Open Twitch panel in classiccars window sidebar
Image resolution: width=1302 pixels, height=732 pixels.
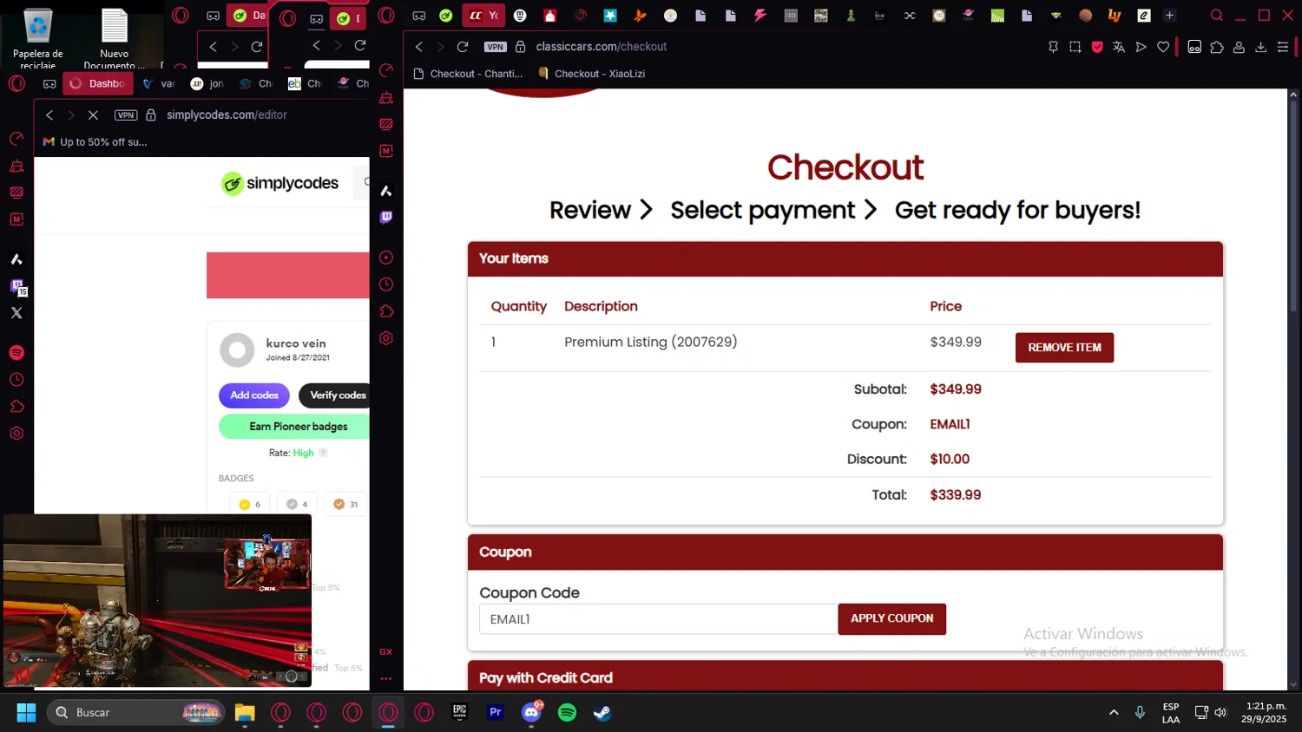point(386,218)
